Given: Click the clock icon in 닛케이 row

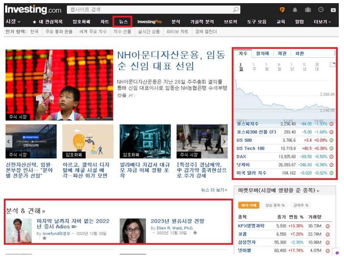Looking at the screenshot, I should [331, 165].
